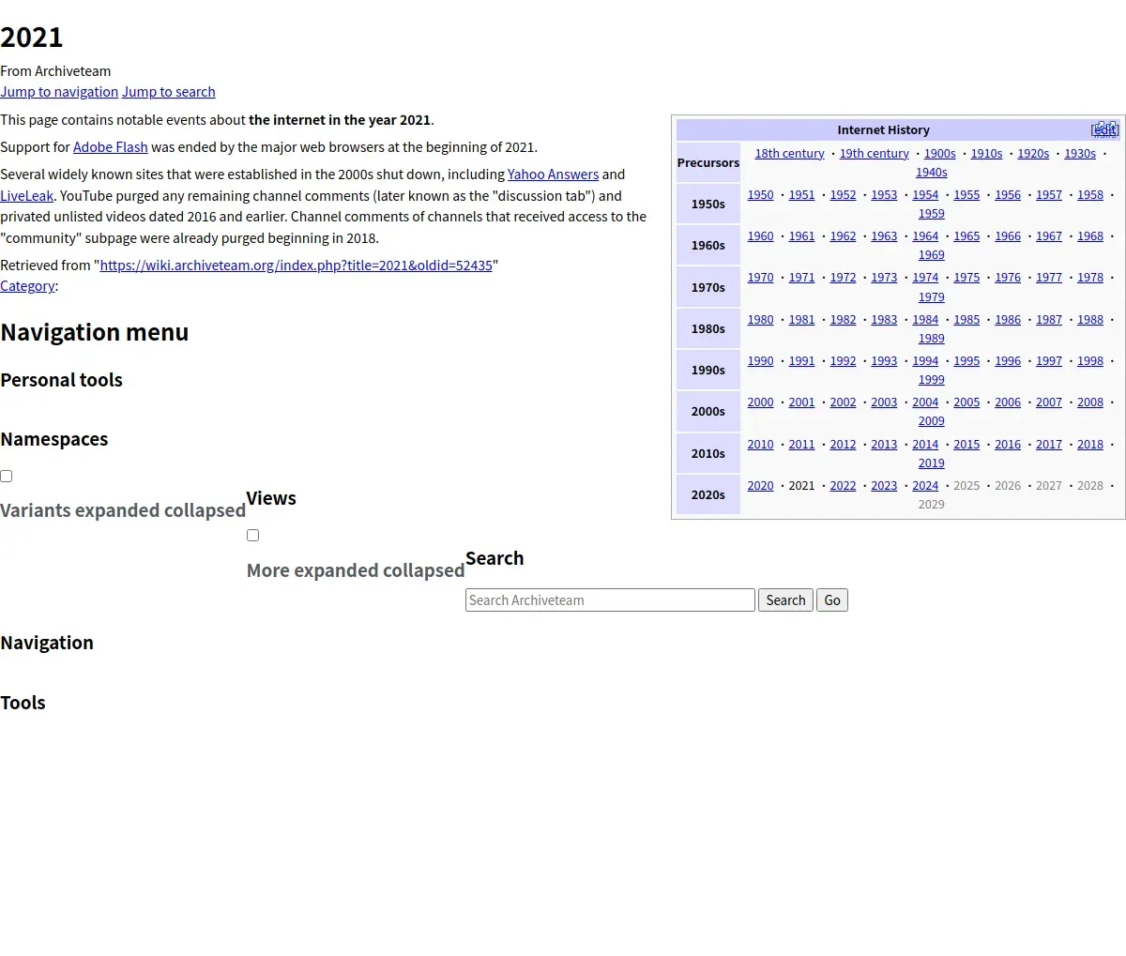The width and height of the screenshot is (1126, 956).
Task: Click the Personal tools heading
Action: pos(62,380)
